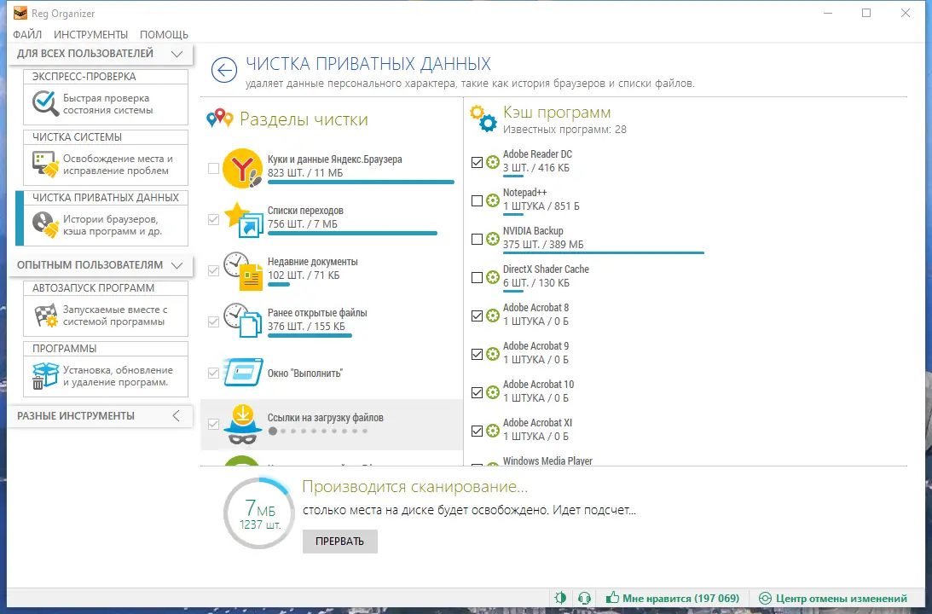Image resolution: width=932 pixels, height=614 pixels.
Task: Toggle the Adobe Acrobat 9 checkbox
Action: click(477, 354)
